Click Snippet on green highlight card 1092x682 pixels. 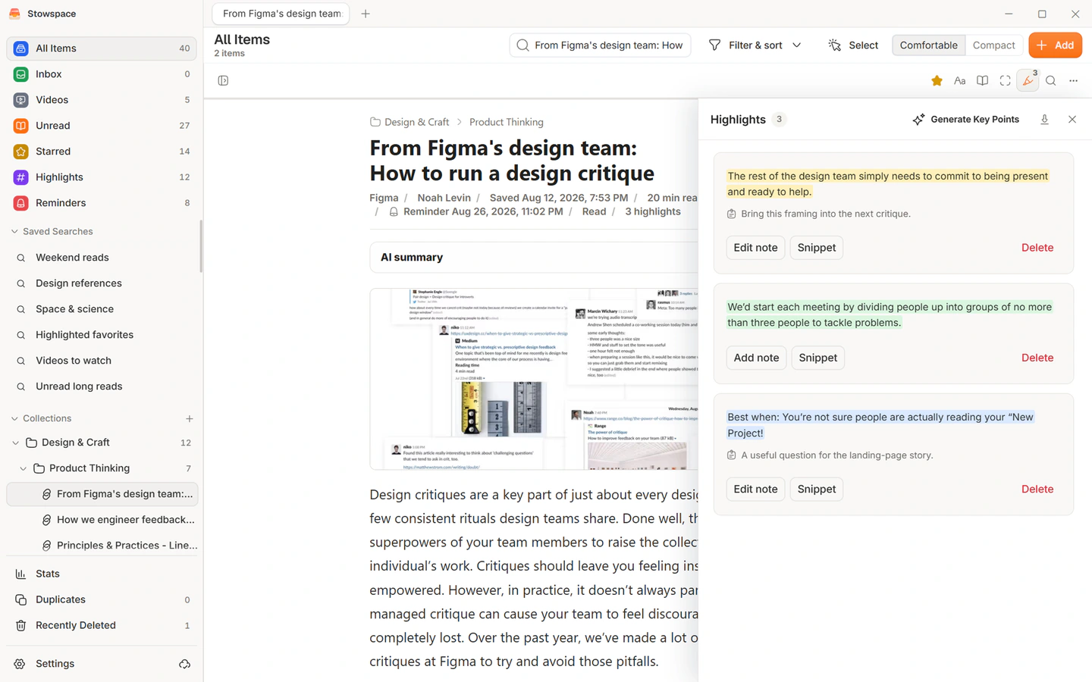[x=817, y=358]
